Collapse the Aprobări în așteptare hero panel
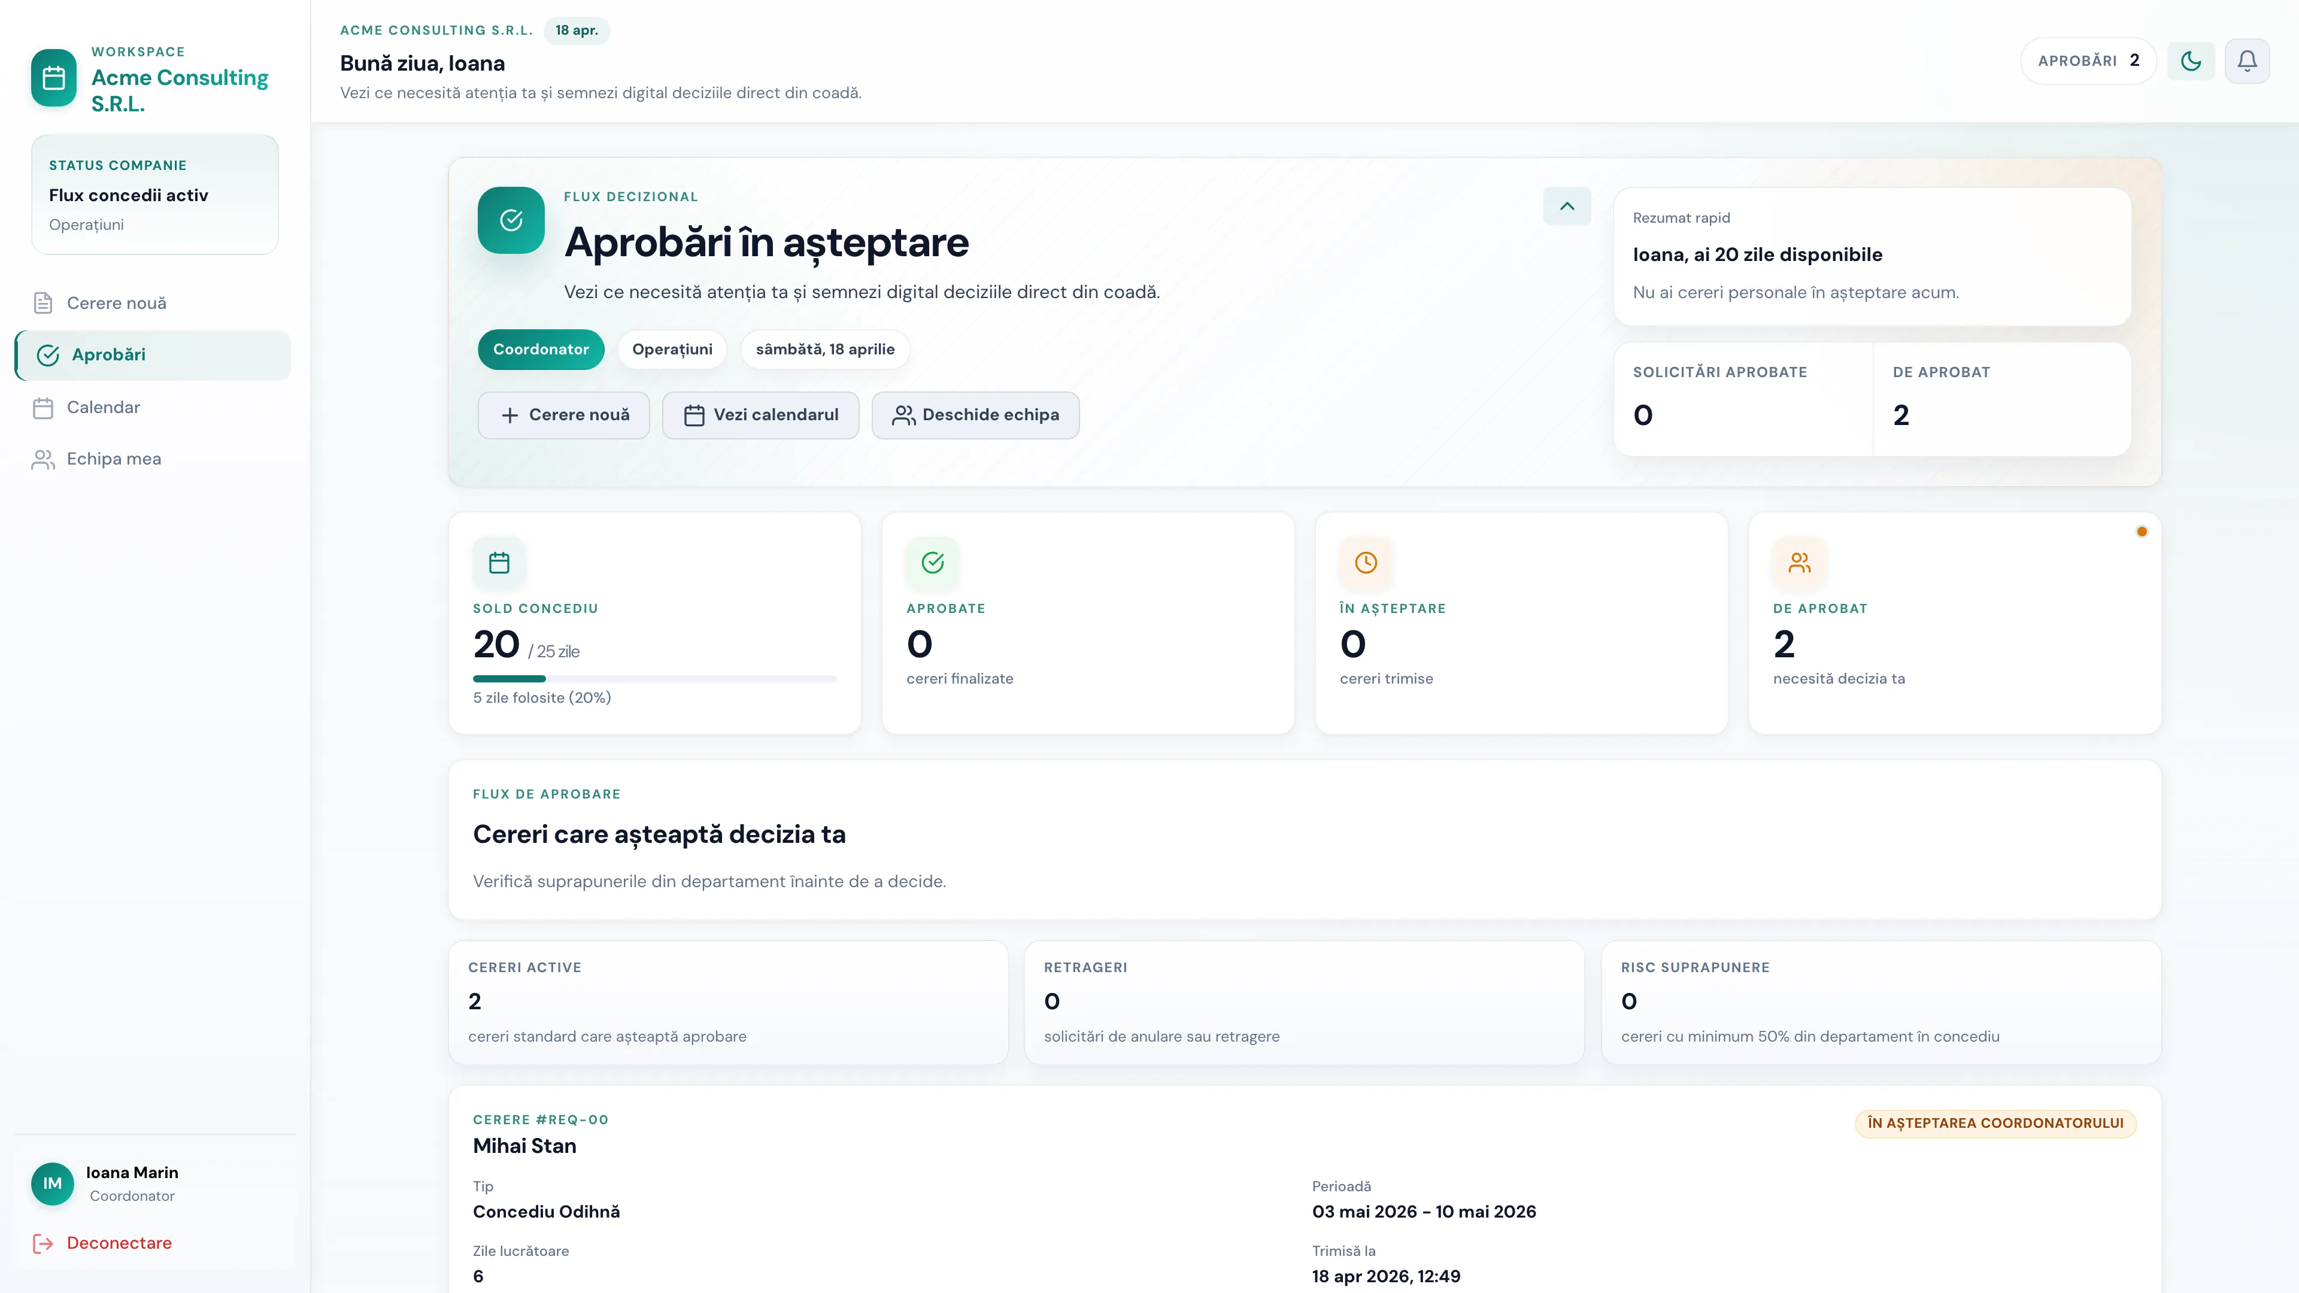This screenshot has width=2299, height=1293. click(1567, 206)
